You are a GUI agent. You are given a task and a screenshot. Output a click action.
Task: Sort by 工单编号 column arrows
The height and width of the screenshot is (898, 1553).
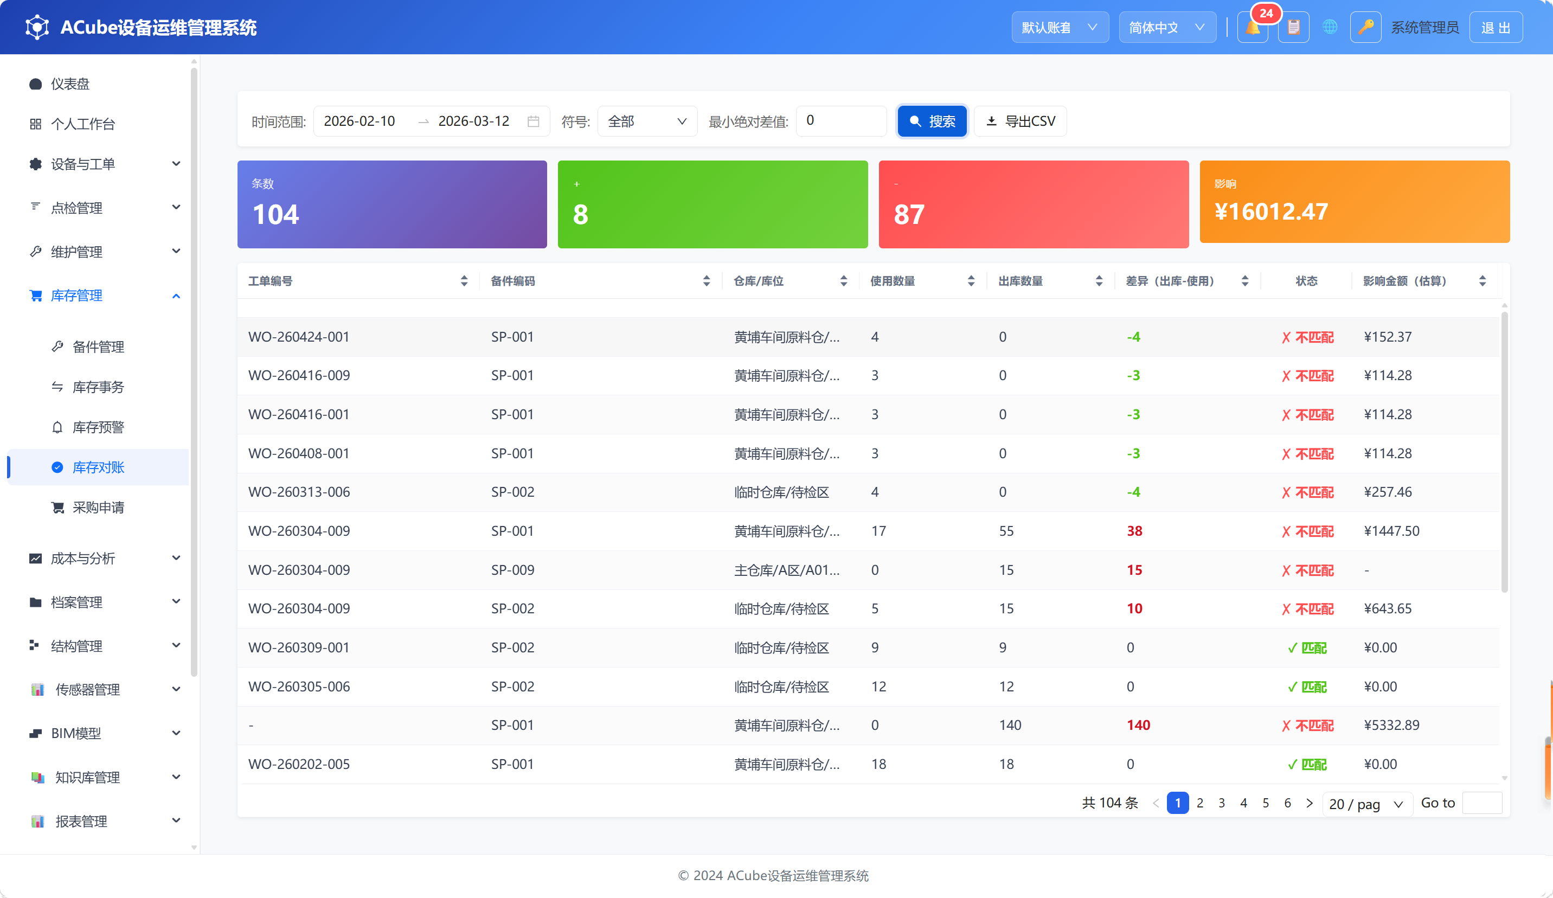(x=464, y=281)
